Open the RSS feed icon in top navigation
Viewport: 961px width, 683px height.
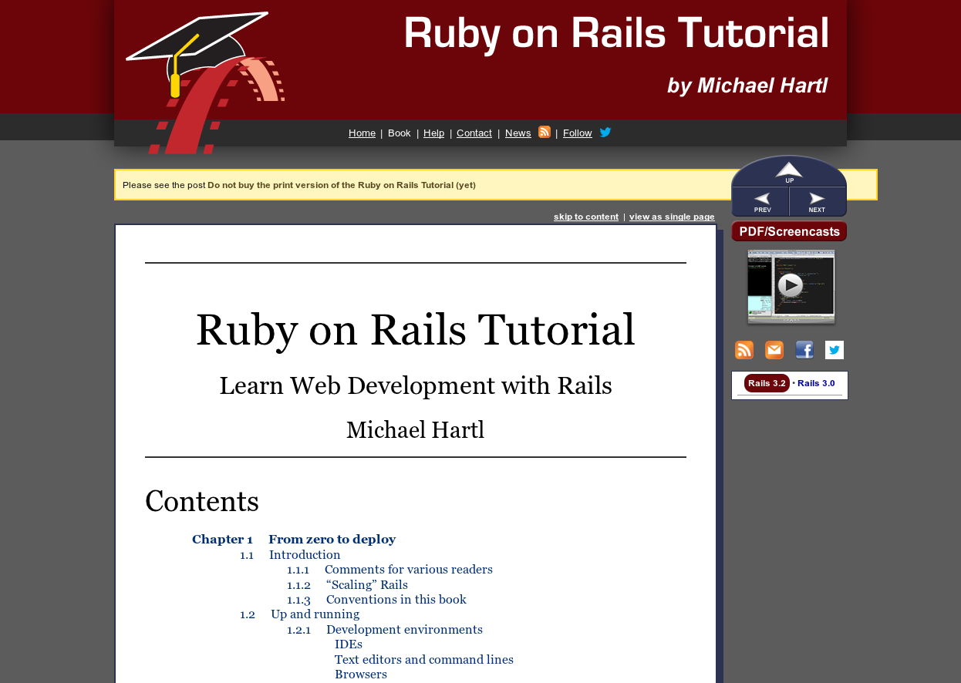[544, 132]
